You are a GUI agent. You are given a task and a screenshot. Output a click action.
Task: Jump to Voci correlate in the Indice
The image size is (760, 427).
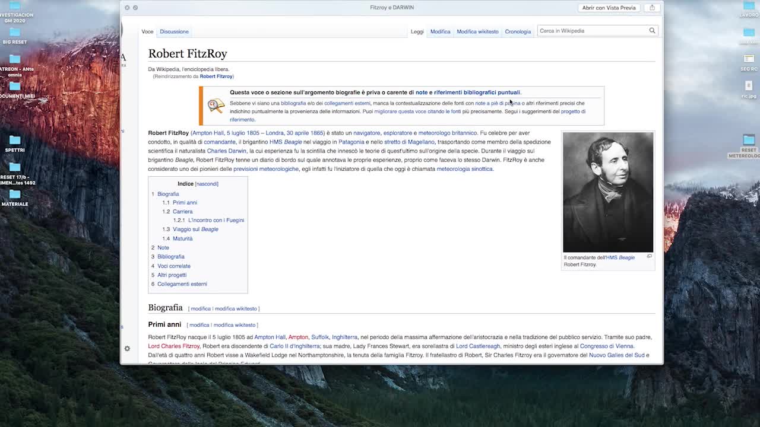[174, 266]
